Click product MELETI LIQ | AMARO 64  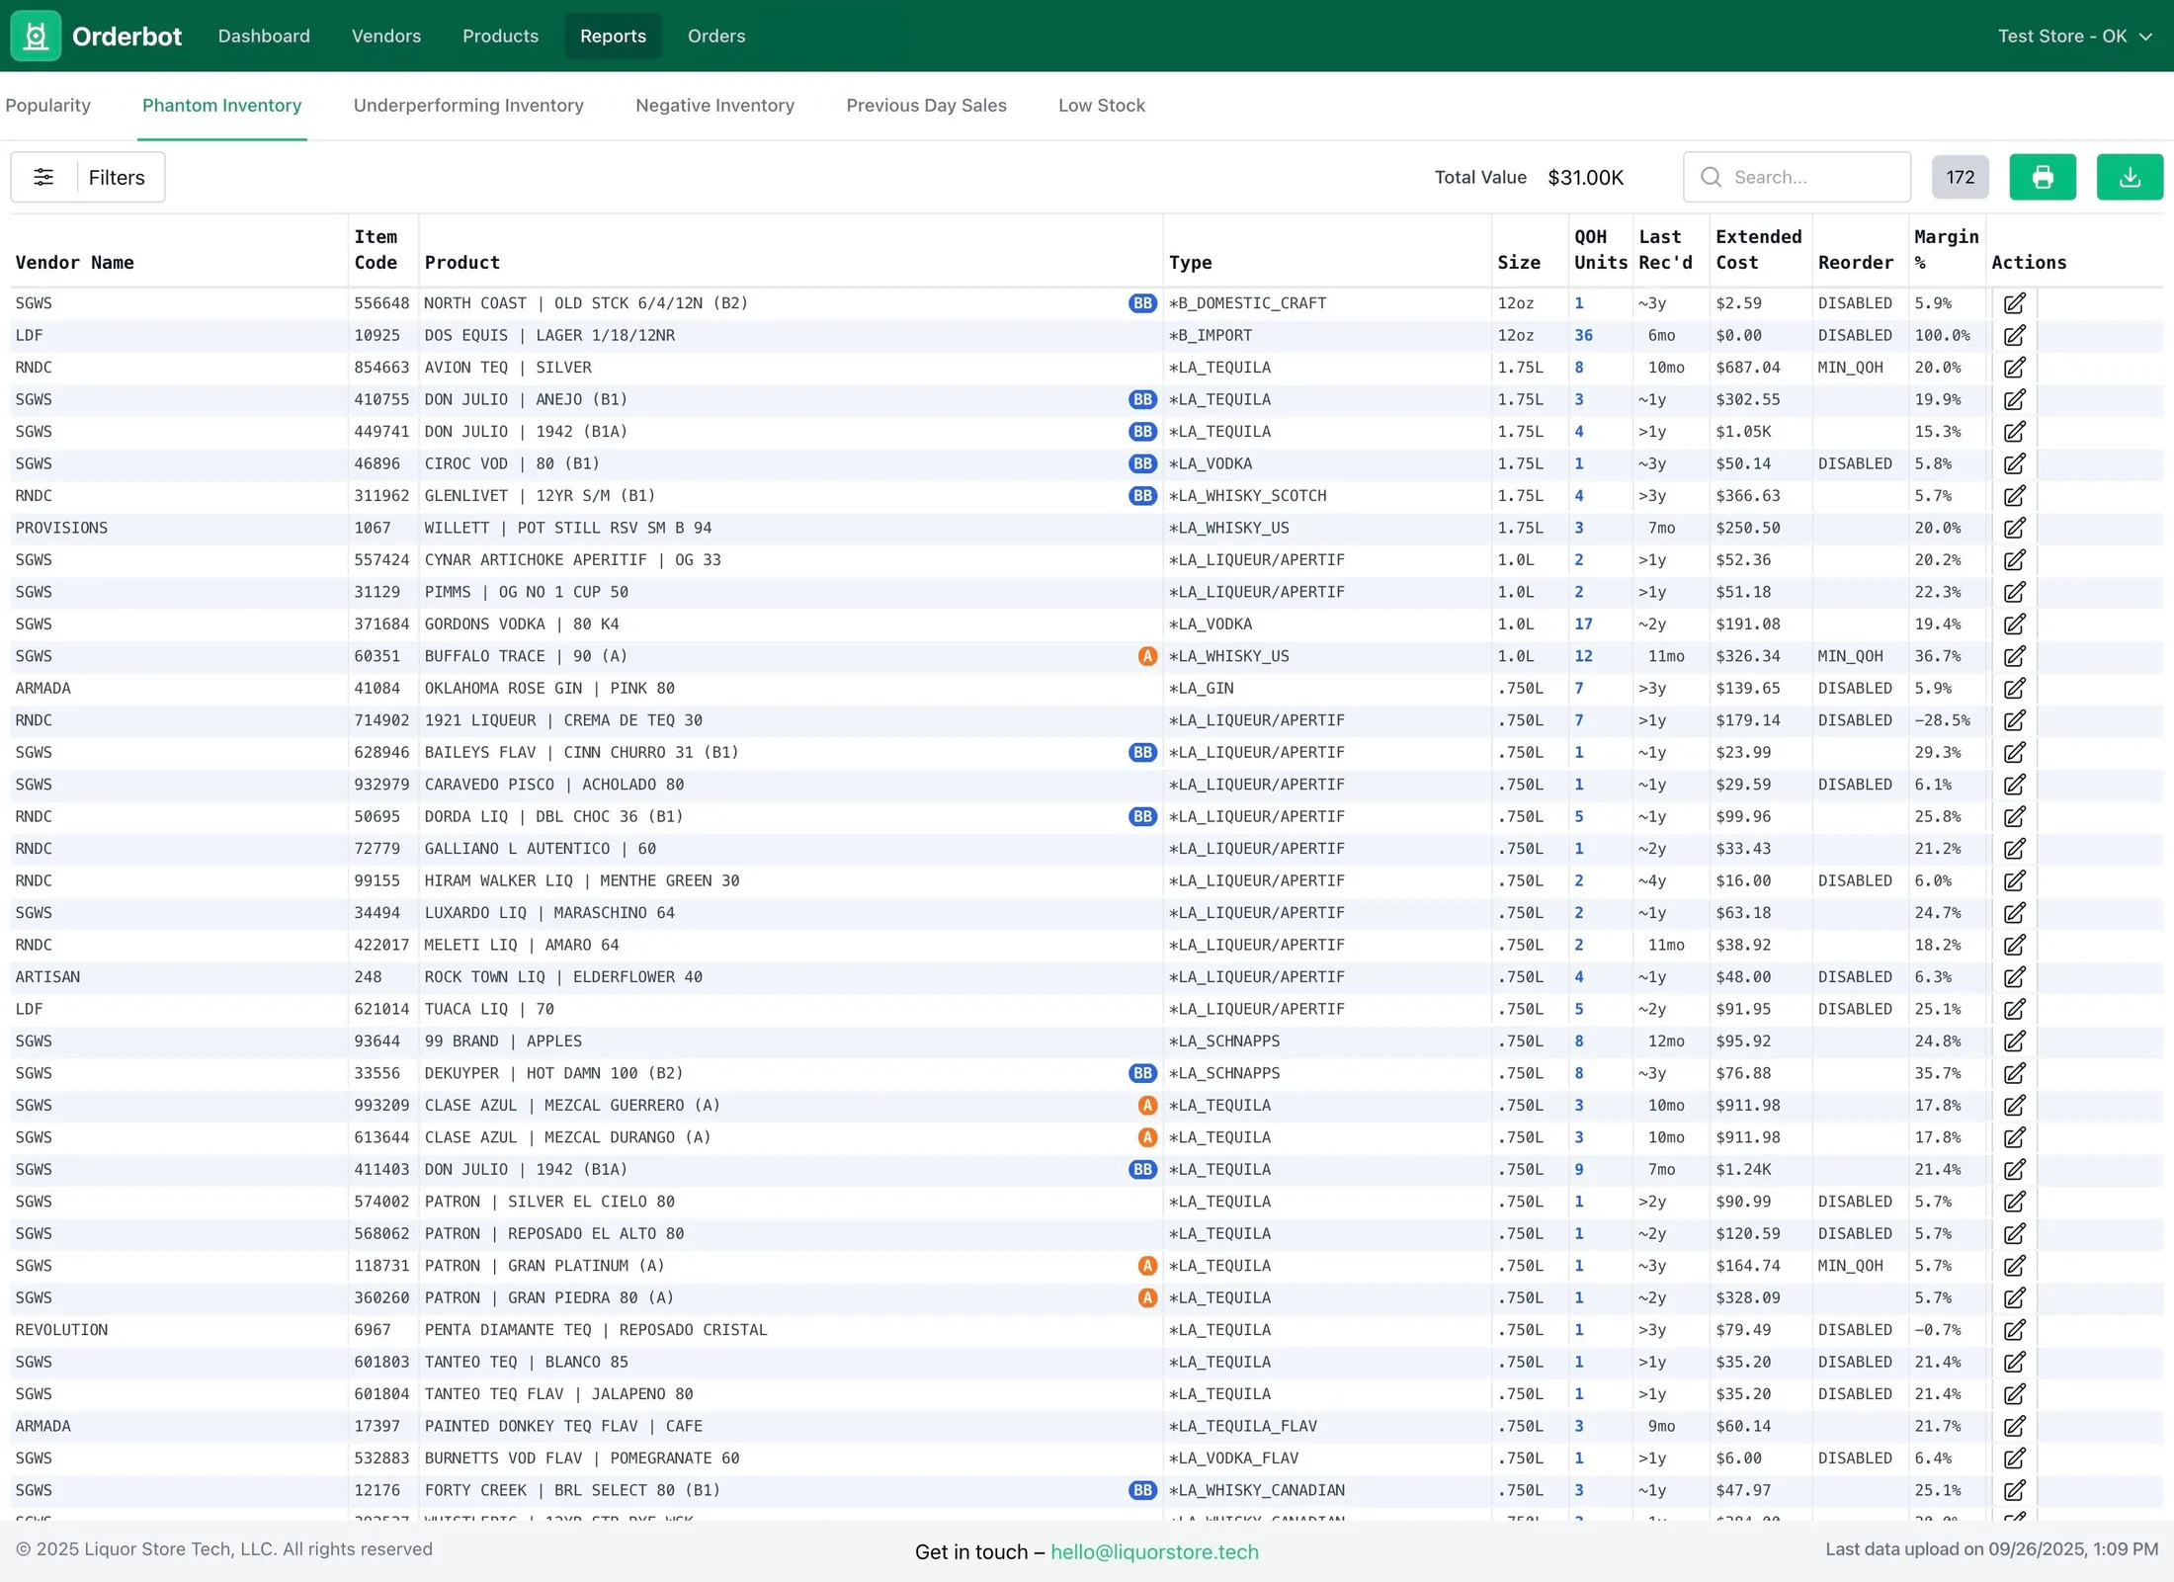click(522, 945)
